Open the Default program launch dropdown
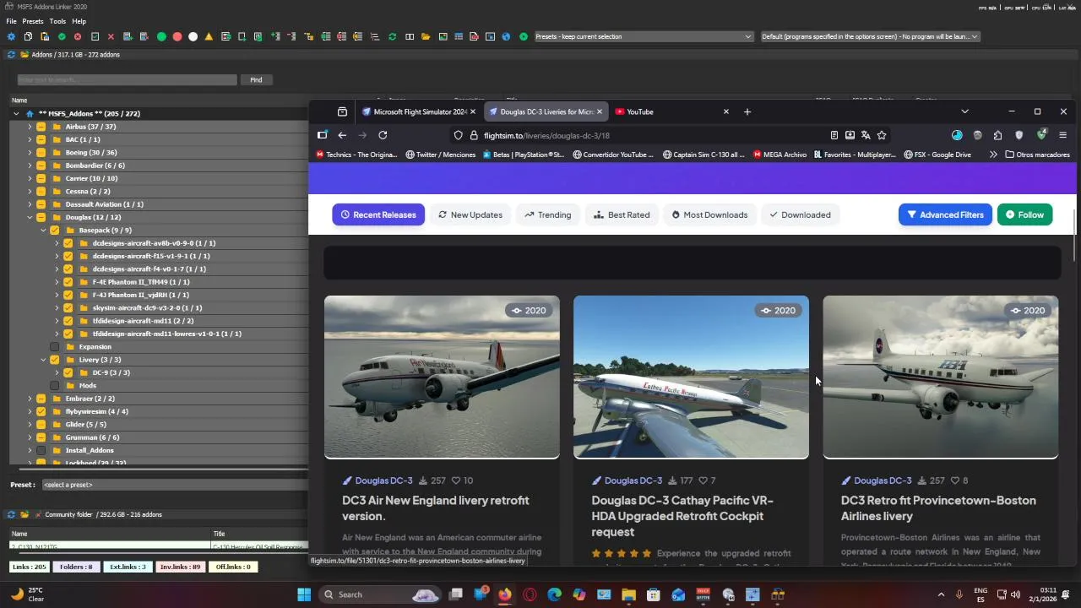The height and width of the screenshot is (608, 1081). click(x=870, y=36)
